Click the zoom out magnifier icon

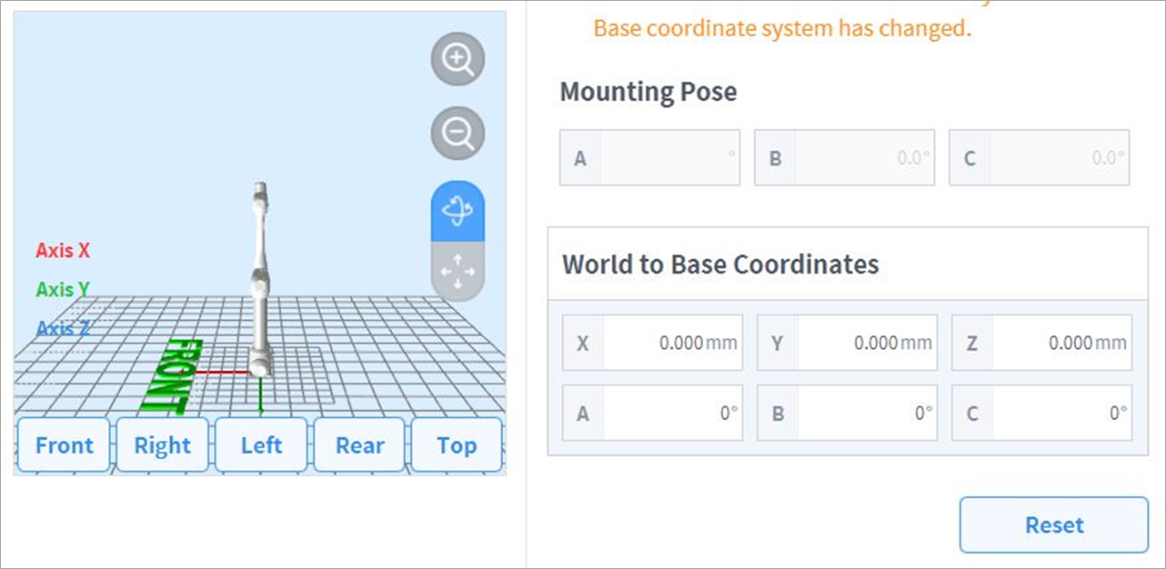(457, 134)
